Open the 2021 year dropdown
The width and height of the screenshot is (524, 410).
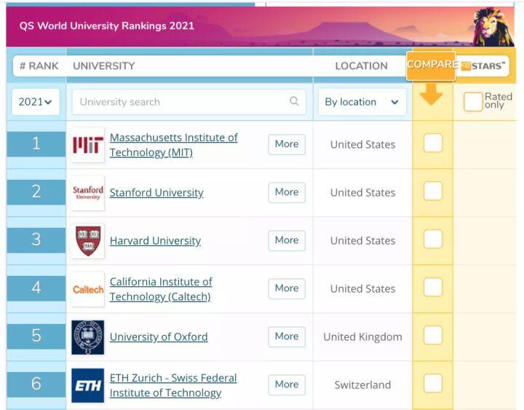(x=36, y=102)
